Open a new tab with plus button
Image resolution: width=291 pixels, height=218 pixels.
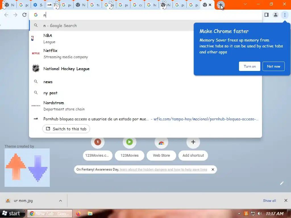[221, 5]
